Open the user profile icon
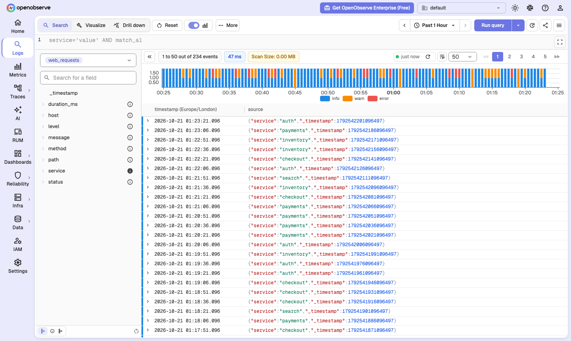This screenshot has width=571, height=341. (x=560, y=8)
